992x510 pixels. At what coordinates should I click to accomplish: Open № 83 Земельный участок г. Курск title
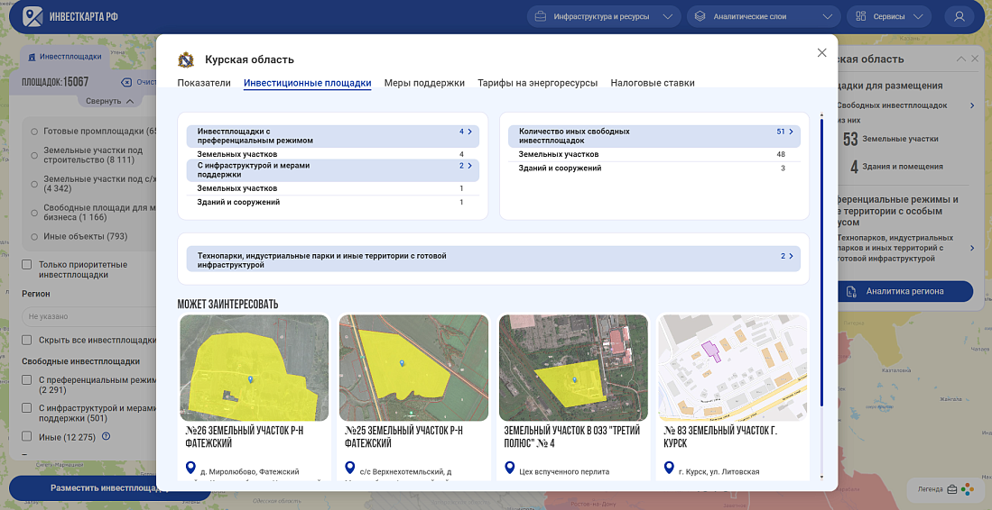coord(720,437)
